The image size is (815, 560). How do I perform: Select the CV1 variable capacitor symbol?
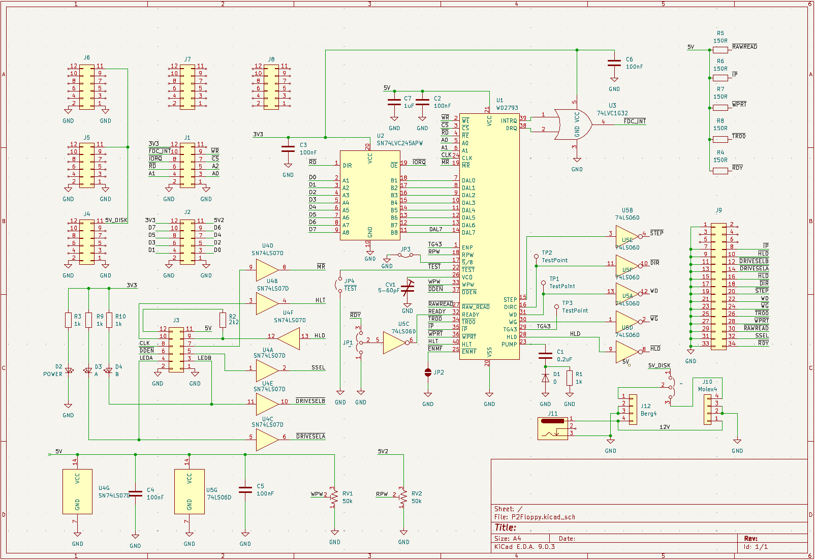tap(407, 288)
